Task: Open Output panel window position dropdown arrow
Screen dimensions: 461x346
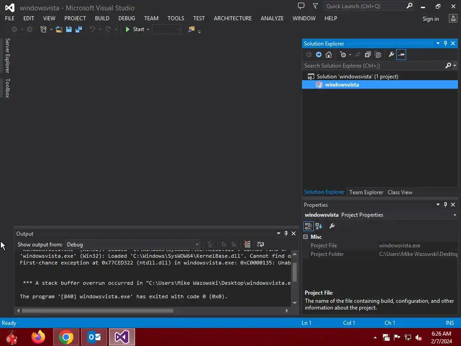Action: pyautogui.click(x=278, y=233)
